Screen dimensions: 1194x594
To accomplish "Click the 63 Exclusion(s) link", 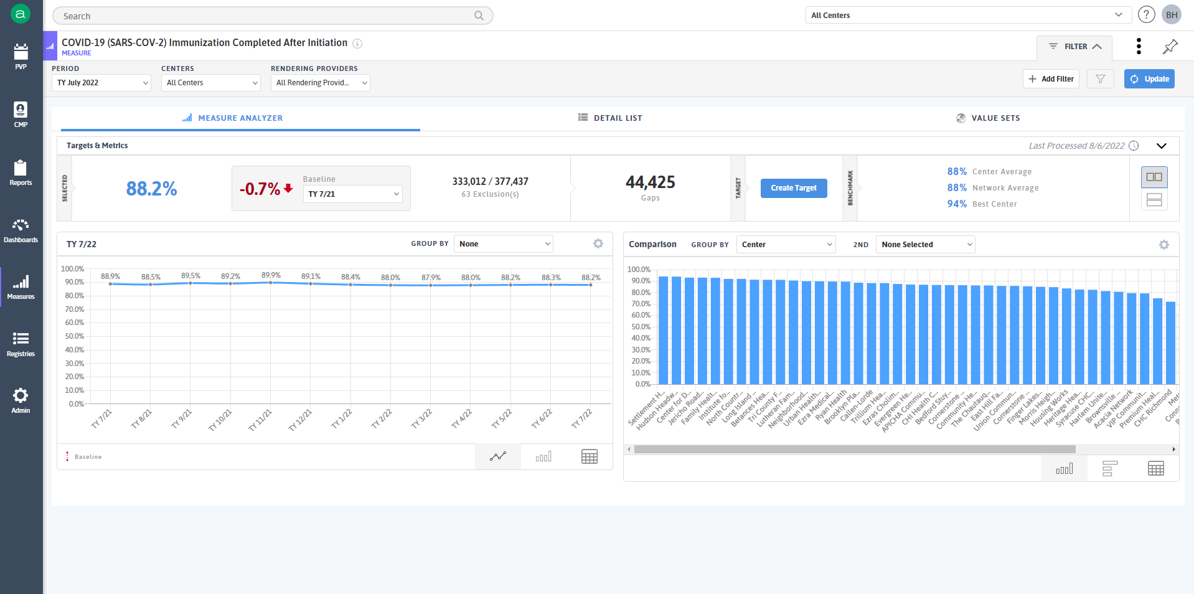I will coord(490,194).
